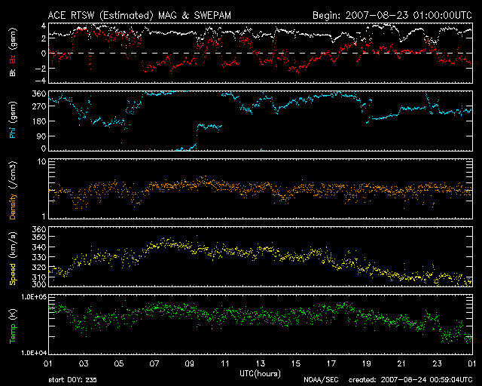482x386 pixels.
Task: Click the '(km/s)' speed unit label
Action: click(13, 245)
